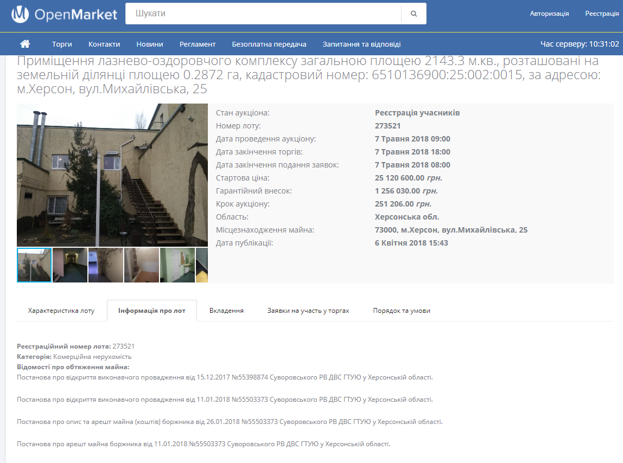Click auction step 251 206.00 грн.

pyautogui.click(x=403, y=204)
